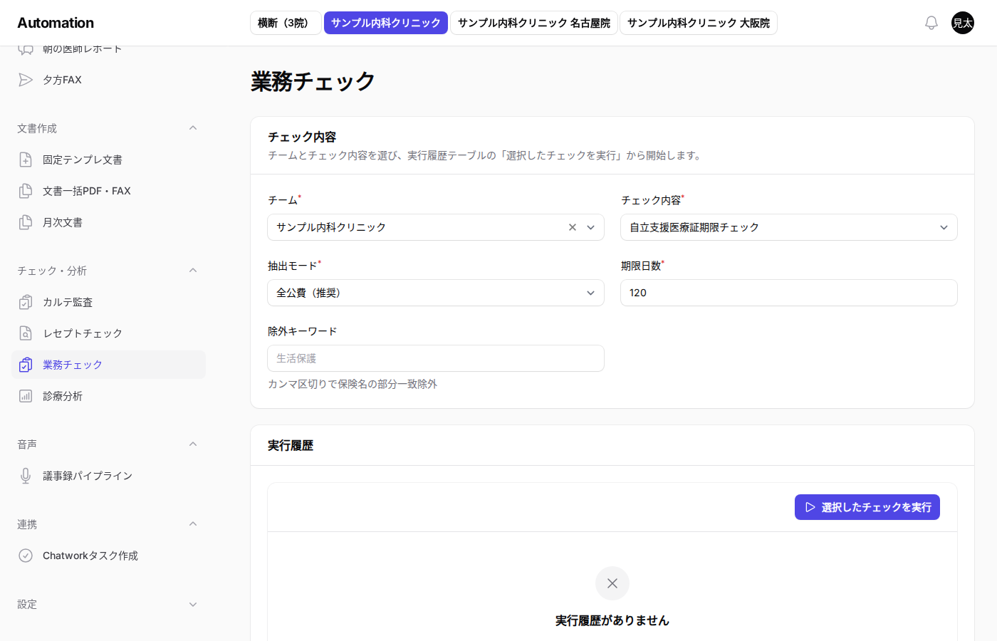Click the Chatworkタスク作成 check-circle icon
This screenshot has width=997, height=641.
click(x=26, y=556)
